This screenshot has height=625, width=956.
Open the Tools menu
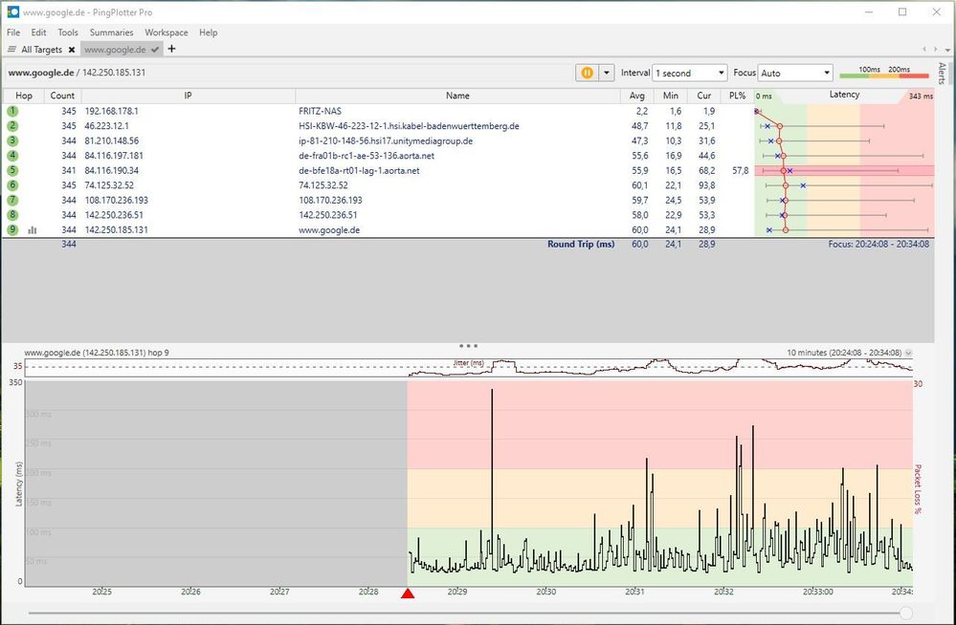(x=68, y=32)
